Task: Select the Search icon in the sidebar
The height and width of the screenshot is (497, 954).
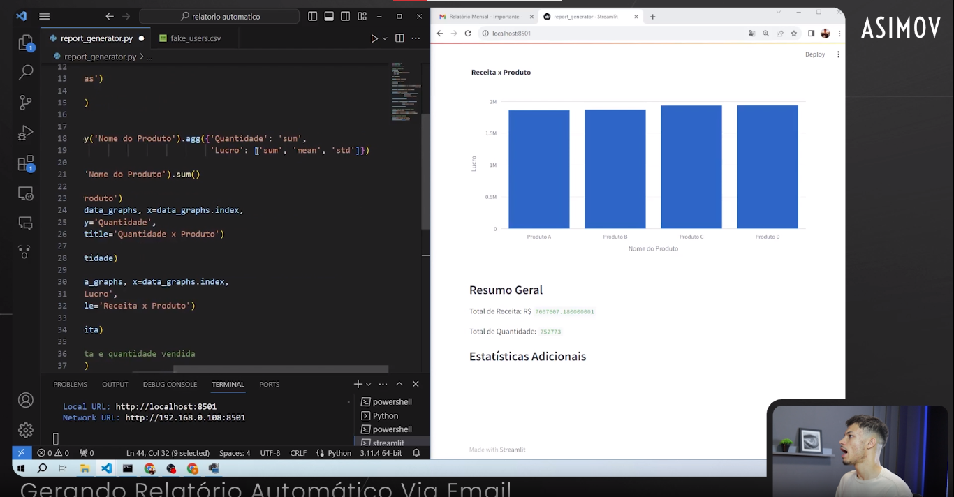Action: [25, 72]
